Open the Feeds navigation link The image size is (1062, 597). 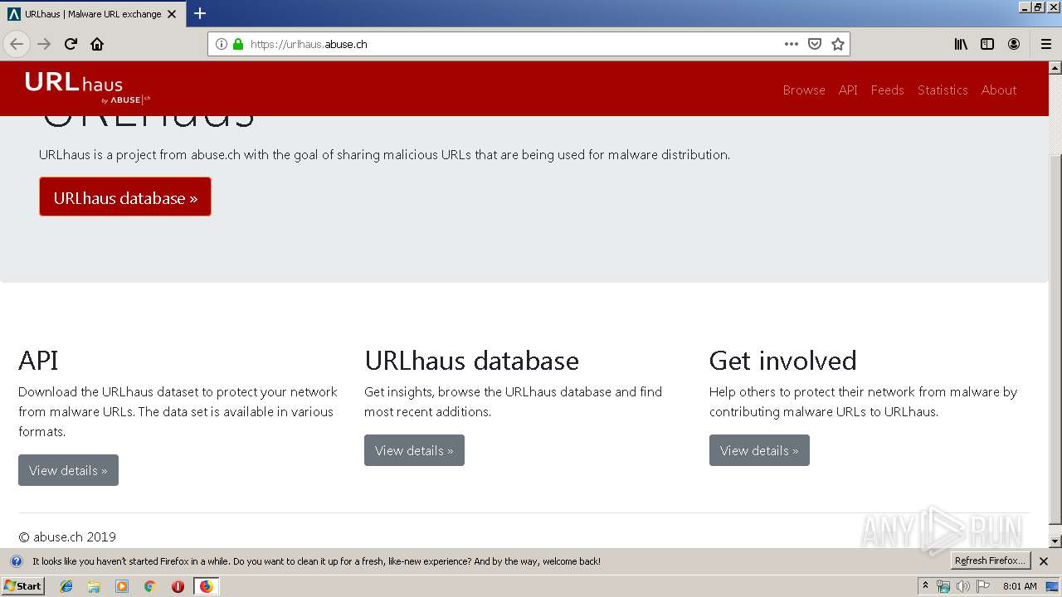[x=887, y=90]
